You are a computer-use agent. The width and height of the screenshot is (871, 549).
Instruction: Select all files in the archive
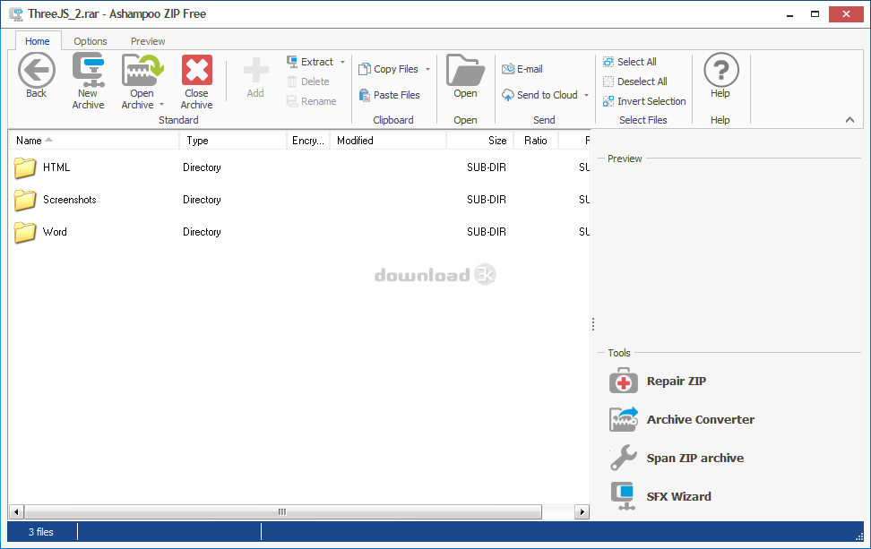tap(636, 61)
